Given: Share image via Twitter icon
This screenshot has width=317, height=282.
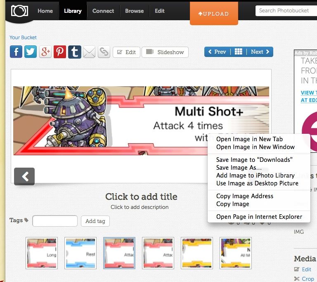Looking at the screenshot, I should point(31,52).
